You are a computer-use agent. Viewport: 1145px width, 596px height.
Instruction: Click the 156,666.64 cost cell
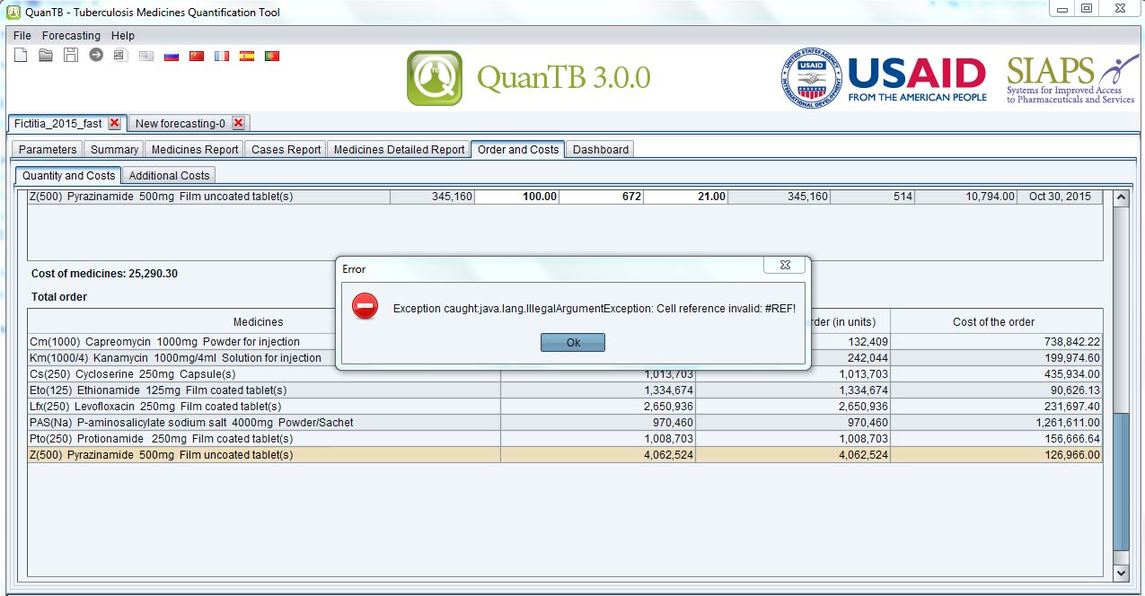click(997, 439)
